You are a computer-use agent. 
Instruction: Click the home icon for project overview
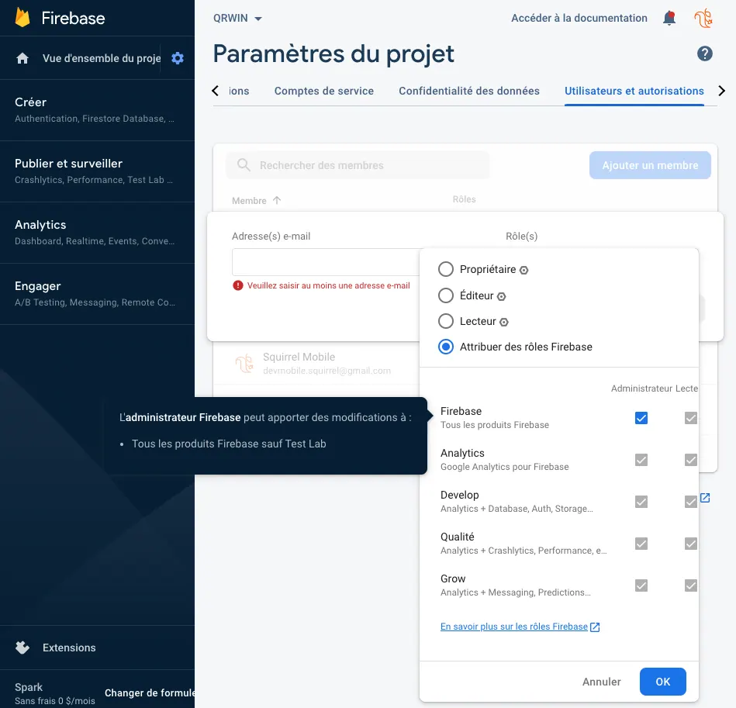tap(22, 58)
